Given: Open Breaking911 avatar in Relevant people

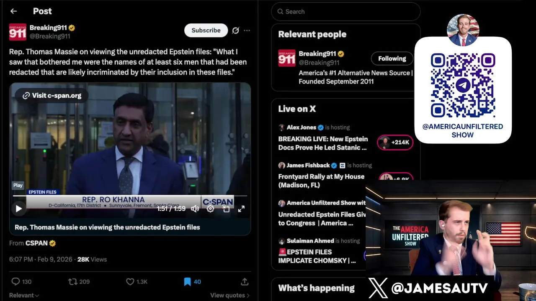Looking at the screenshot, I should (287, 58).
